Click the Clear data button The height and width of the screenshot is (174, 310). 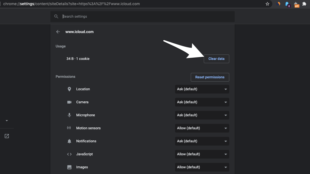click(217, 59)
